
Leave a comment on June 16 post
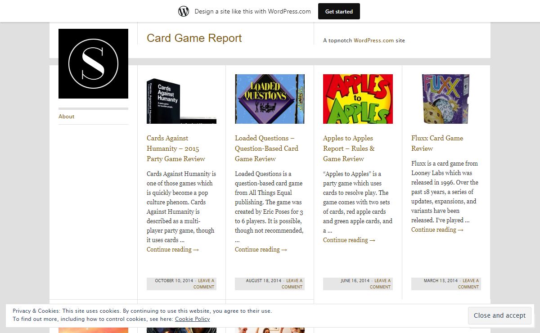(381, 283)
